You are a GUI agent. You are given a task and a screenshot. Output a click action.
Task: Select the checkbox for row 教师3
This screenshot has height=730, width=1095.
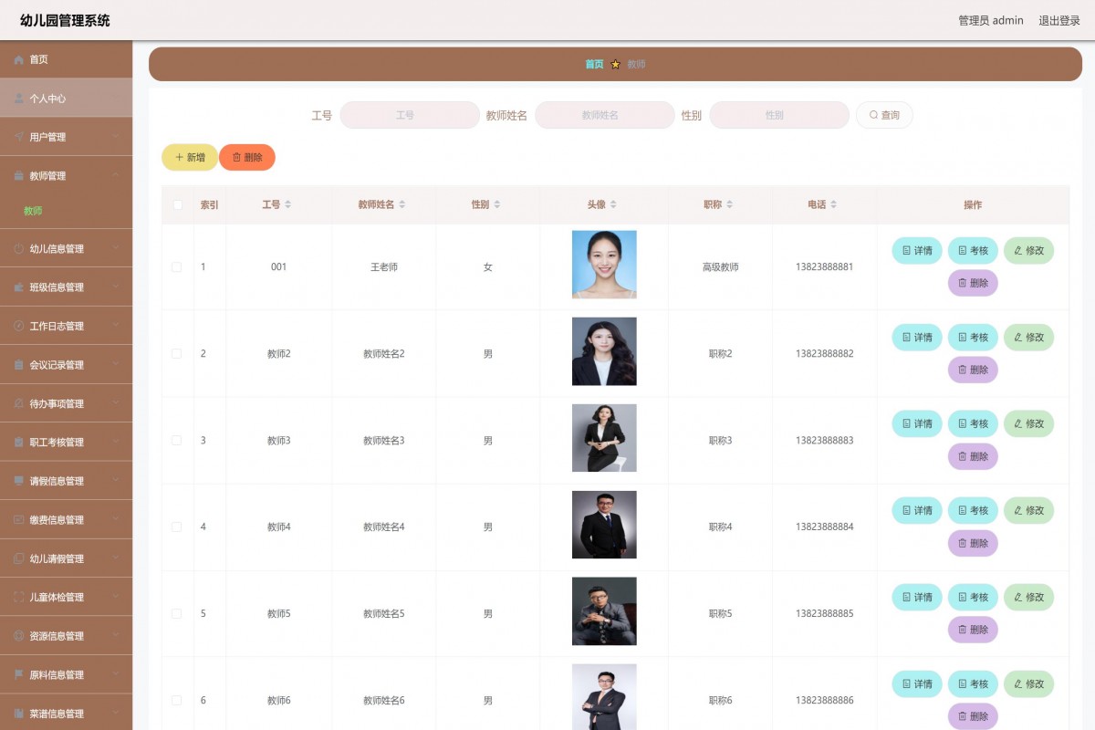[177, 441]
